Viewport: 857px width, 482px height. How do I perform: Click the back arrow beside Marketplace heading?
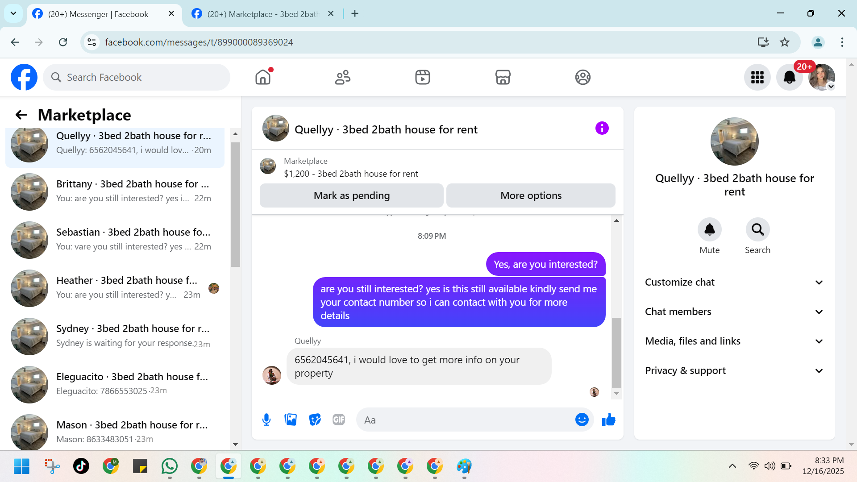tap(21, 115)
